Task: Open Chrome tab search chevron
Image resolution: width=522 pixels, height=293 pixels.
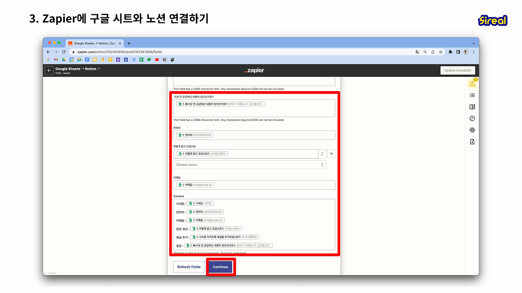Action: 473,43
